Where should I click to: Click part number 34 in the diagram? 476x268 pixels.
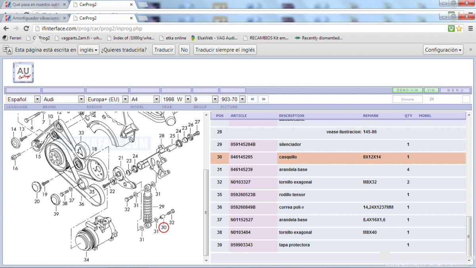(86, 260)
